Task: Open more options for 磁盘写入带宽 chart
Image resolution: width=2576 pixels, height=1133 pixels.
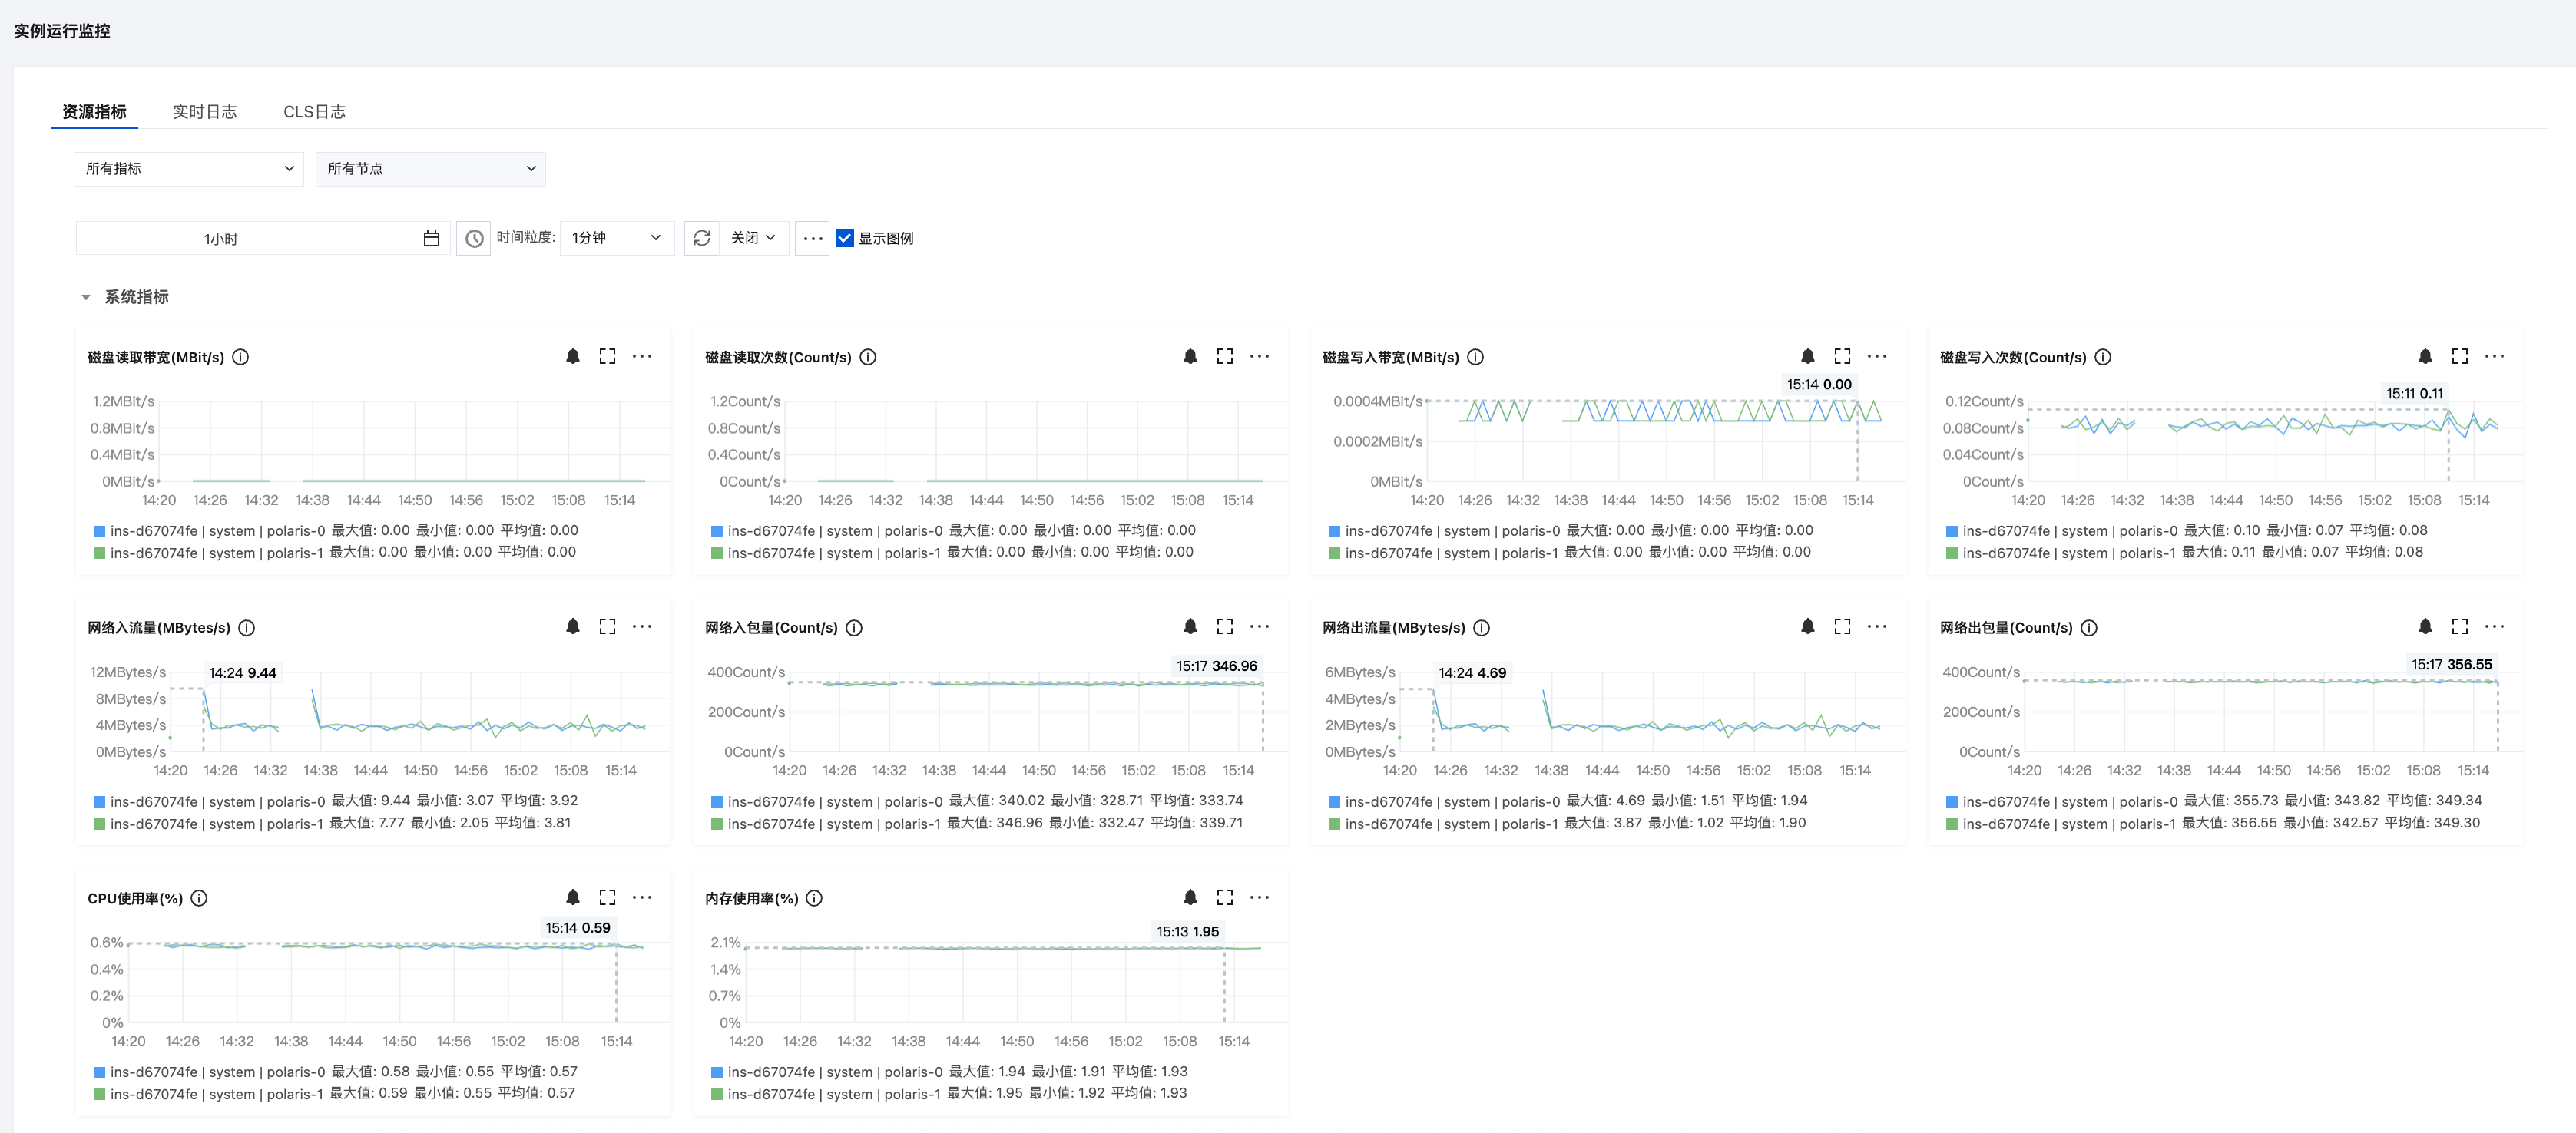Action: click(1877, 357)
